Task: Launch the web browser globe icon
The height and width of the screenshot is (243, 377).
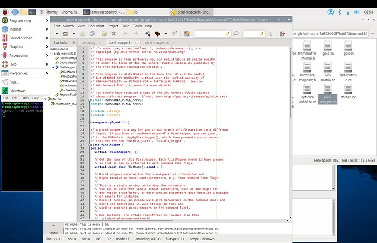Action: pyautogui.click(x=15, y=12)
